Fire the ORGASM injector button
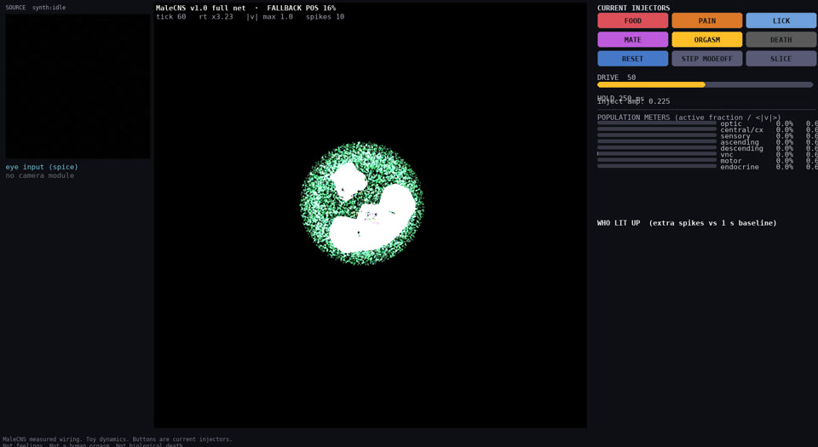 pos(707,40)
